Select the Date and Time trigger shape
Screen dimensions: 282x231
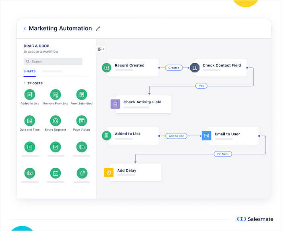(30, 121)
